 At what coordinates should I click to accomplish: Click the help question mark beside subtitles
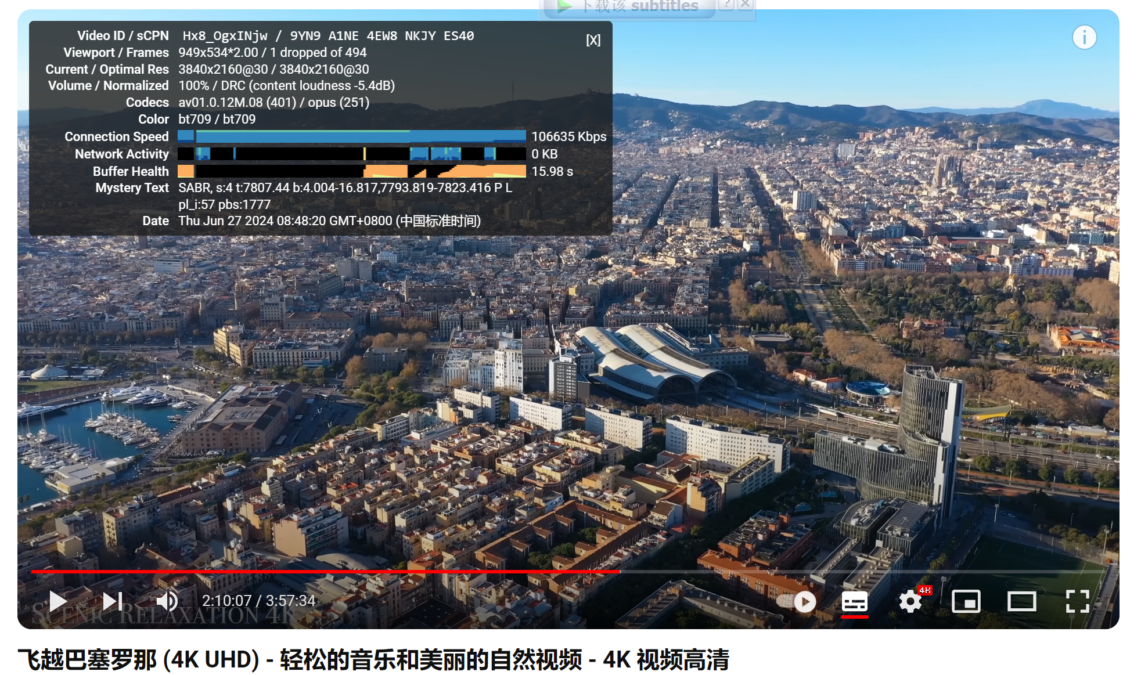[726, 5]
